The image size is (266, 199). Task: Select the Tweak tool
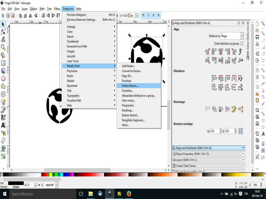[3, 40]
